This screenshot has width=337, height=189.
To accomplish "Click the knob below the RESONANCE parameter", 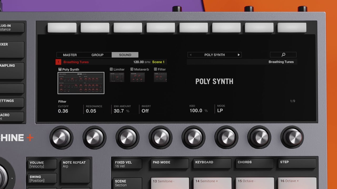I will pyautogui.click(x=94, y=137).
